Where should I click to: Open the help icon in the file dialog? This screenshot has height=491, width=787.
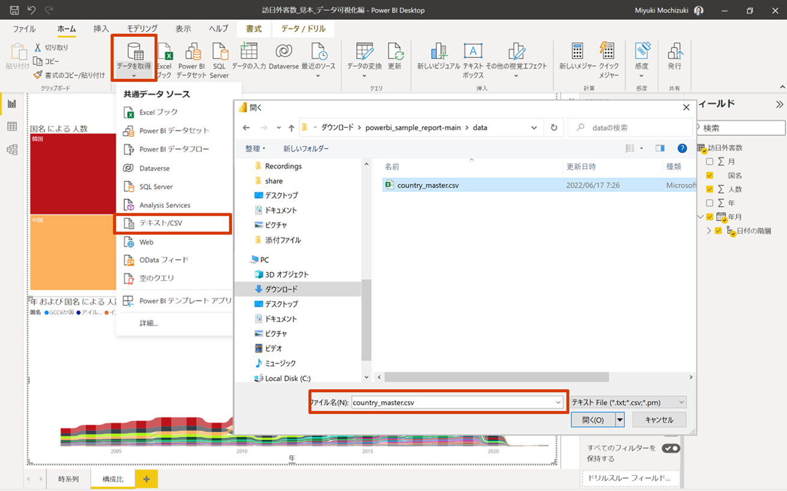(x=682, y=148)
